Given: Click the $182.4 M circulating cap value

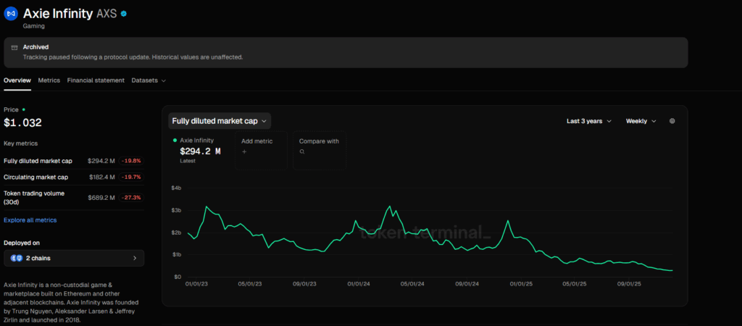Looking at the screenshot, I should 101,177.
